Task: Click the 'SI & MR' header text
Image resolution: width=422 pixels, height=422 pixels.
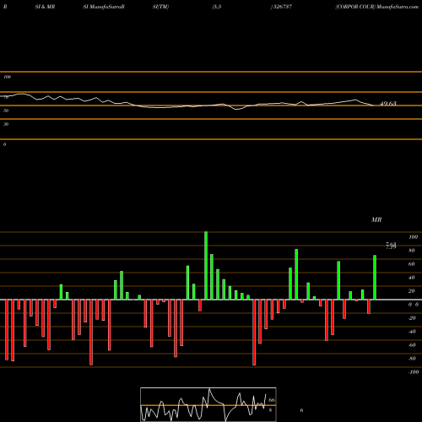Action: coord(45,7)
